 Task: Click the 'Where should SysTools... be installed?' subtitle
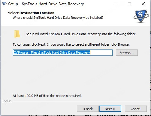(x=58, y=18)
